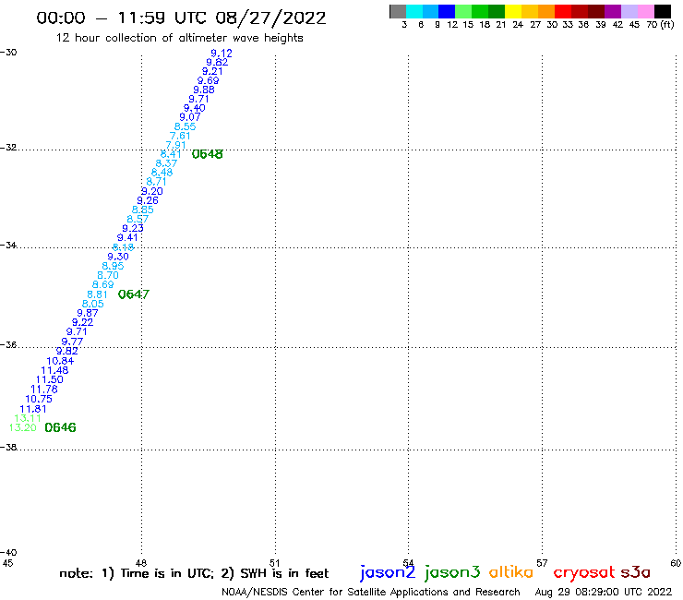Viewport: 683px width, 600px height.
Task: Click the 13.20 wave height value
Action: tap(23, 427)
